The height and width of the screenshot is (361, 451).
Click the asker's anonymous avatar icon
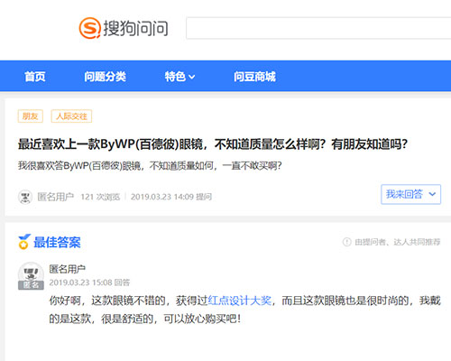25,197
